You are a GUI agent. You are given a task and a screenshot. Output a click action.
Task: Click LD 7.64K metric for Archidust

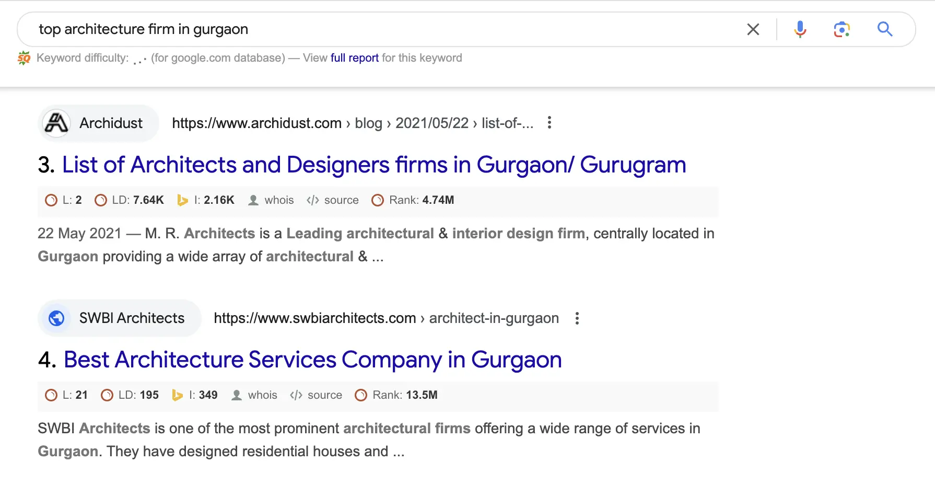pyautogui.click(x=137, y=200)
